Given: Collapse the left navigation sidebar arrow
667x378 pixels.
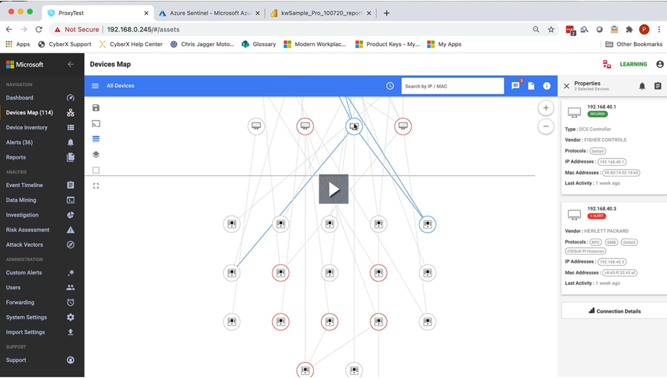Looking at the screenshot, I should point(70,64).
